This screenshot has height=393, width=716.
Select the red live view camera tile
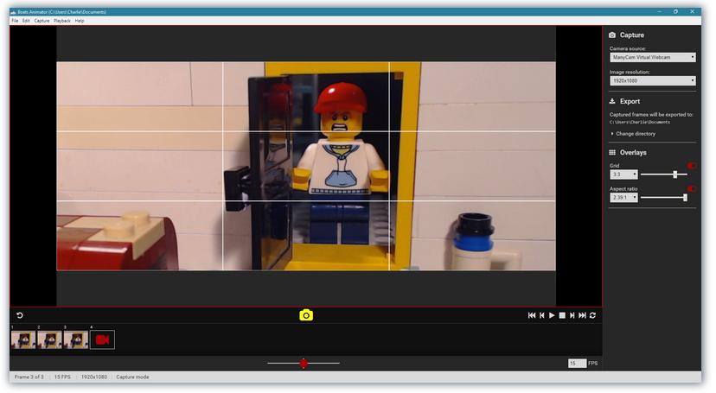tap(102, 339)
